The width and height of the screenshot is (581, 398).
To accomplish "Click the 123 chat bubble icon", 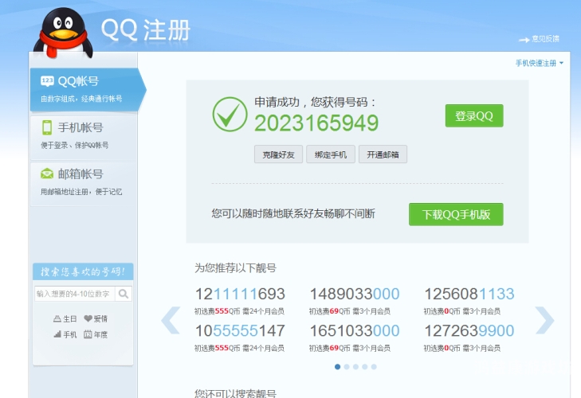I will 47,81.
